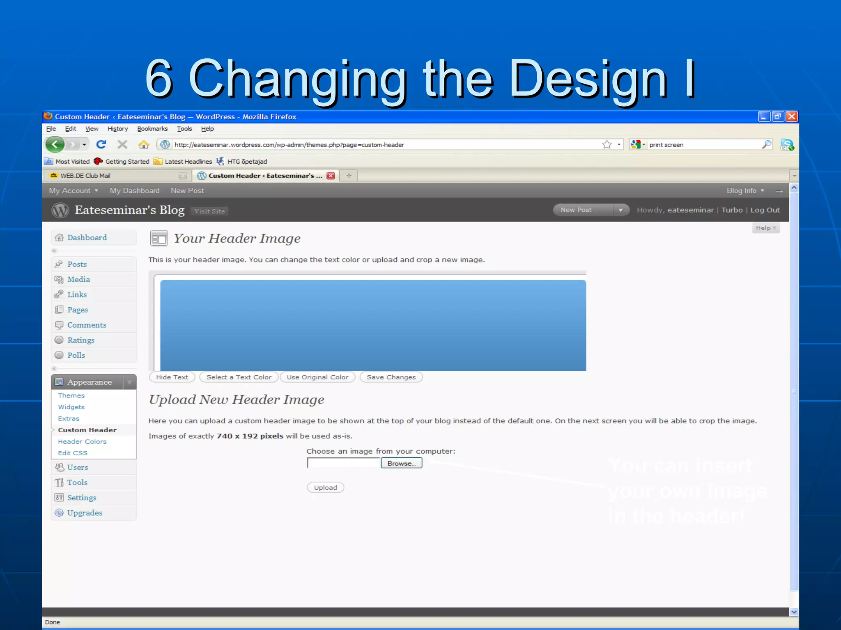The image size is (841, 630).
Task: Click the forward navigation arrow
Action: [x=72, y=144]
